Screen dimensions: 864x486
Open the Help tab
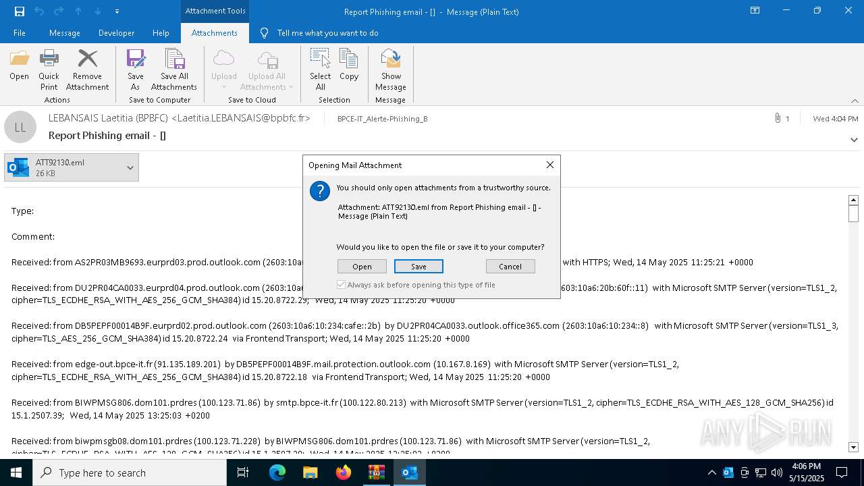161,33
